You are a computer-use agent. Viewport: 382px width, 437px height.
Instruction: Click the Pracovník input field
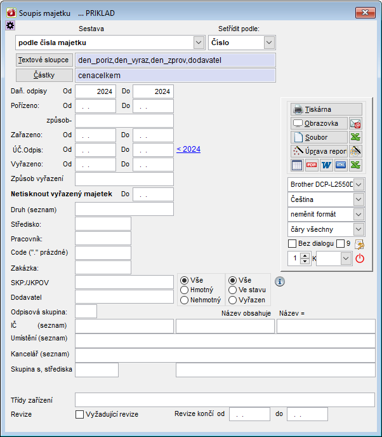tap(103, 238)
